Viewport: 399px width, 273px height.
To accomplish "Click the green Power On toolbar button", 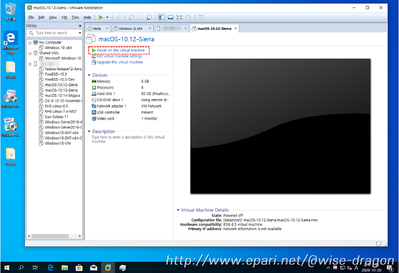I will click(x=101, y=17).
